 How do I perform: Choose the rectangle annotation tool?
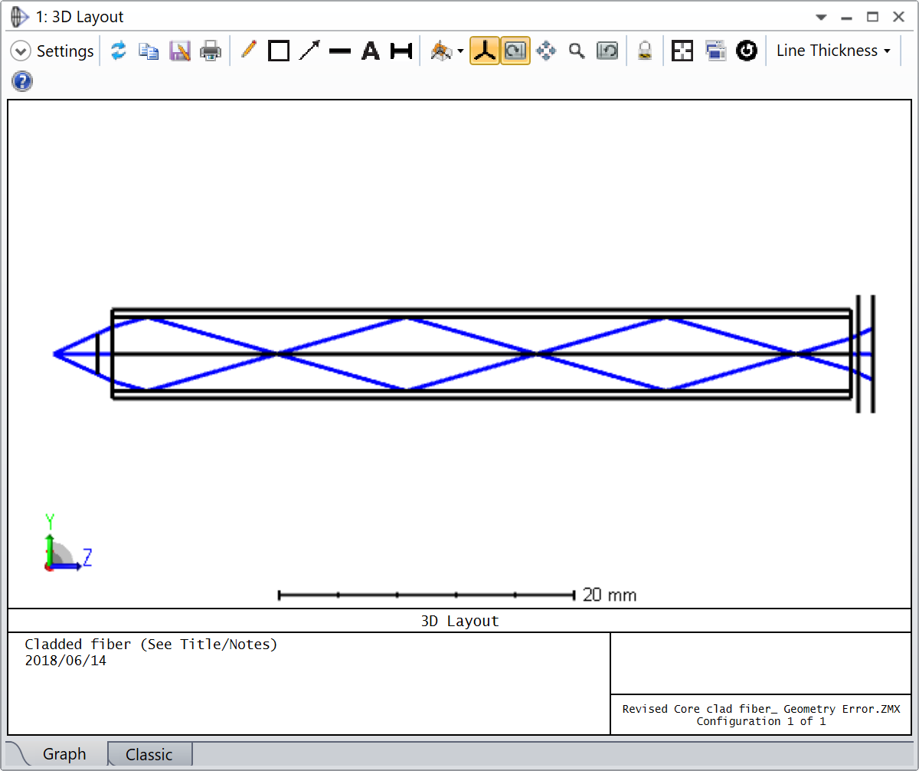click(279, 51)
